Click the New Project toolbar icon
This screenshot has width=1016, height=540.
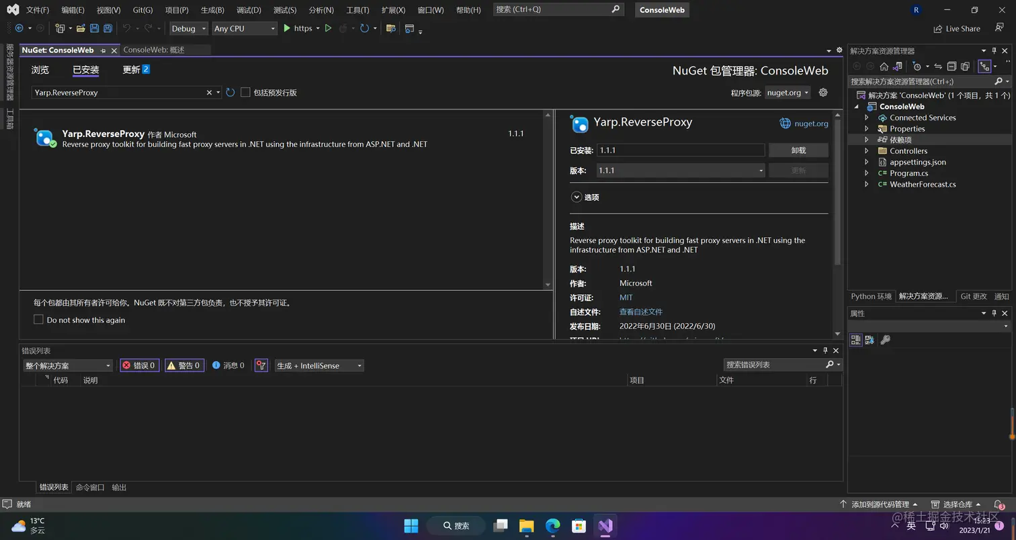coord(60,28)
